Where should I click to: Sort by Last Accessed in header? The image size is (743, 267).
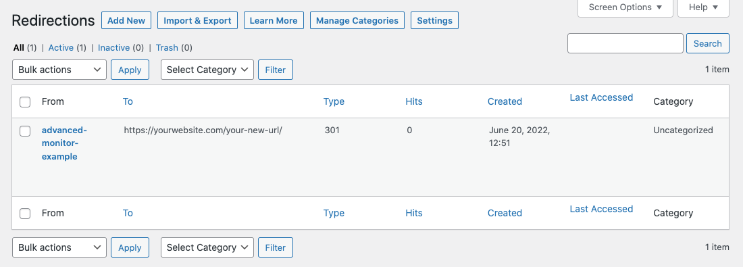click(601, 97)
